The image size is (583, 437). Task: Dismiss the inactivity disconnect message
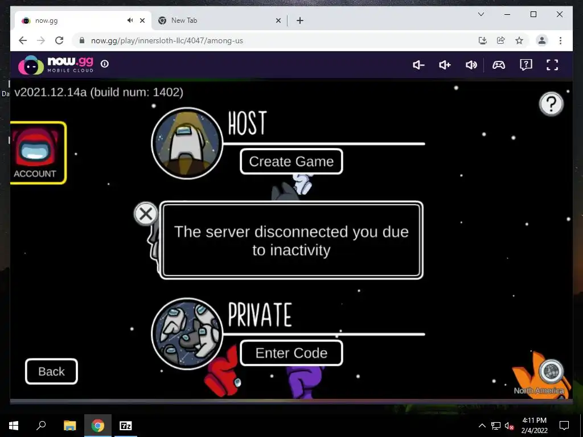click(145, 214)
